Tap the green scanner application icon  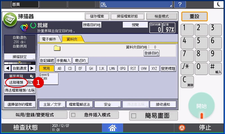click(10, 19)
